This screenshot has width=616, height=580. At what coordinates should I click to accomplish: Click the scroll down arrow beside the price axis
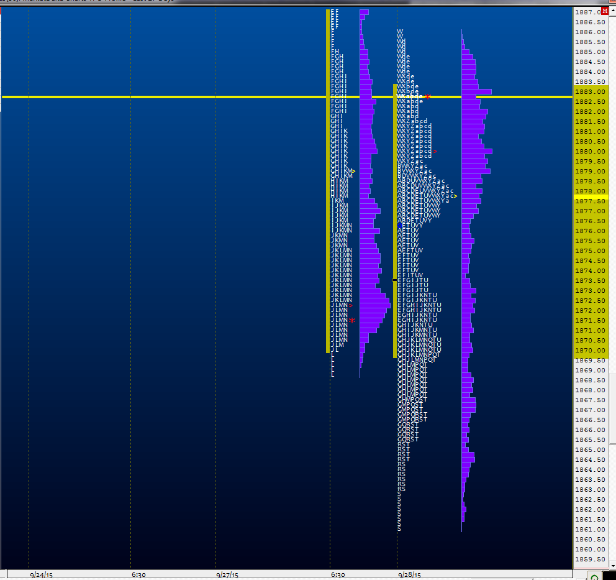(612, 565)
